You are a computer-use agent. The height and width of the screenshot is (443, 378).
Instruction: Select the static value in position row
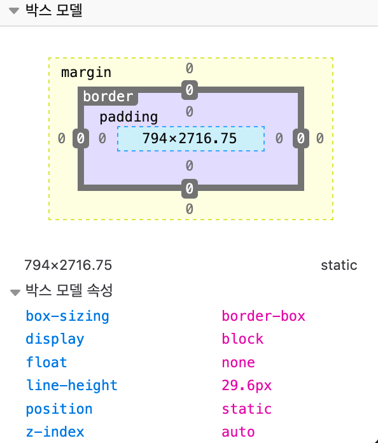coord(247,409)
